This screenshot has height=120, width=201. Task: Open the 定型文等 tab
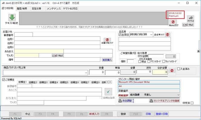pos(37,8)
